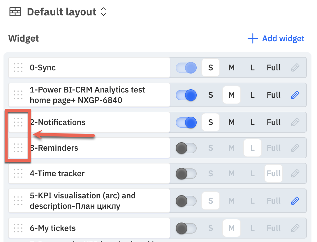This screenshot has width=317, height=242.
Task: Set 0-Sync widget size to M
Action: pos(231,67)
